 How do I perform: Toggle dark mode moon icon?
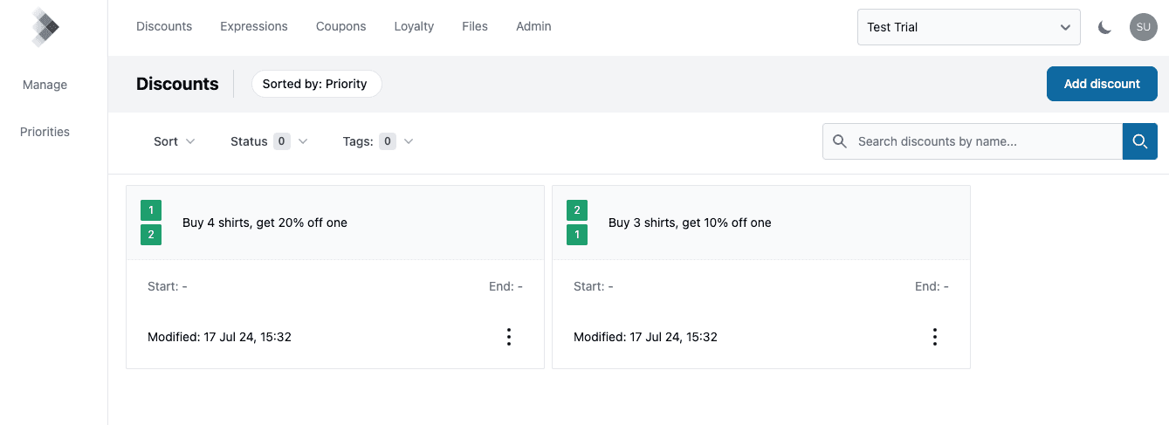pos(1104,27)
